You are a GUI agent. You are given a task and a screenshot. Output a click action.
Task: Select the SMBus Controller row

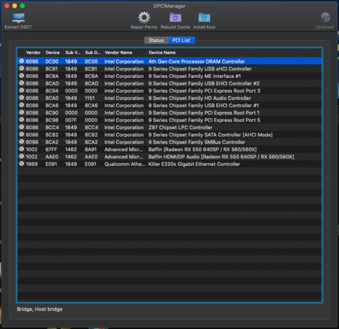pyautogui.click(x=197, y=142)
